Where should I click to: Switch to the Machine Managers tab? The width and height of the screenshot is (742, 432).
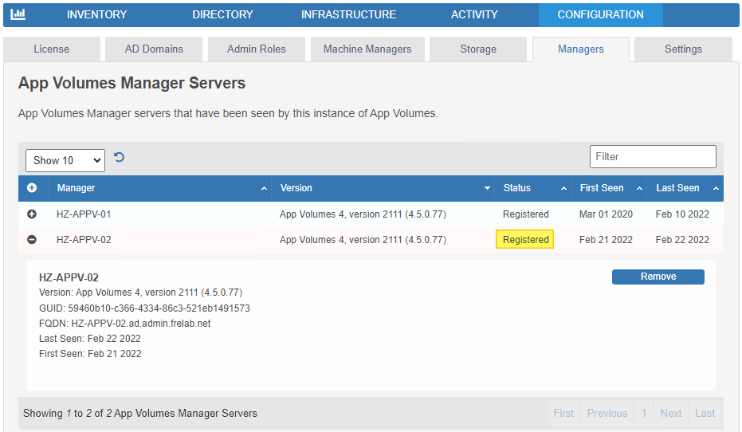367,49
